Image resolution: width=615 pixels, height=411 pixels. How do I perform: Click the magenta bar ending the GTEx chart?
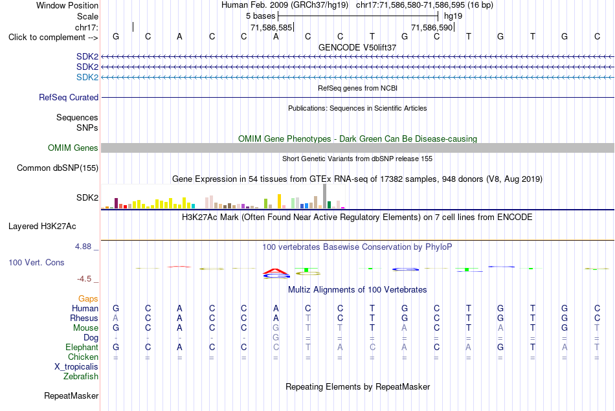(x=343, y=208)
